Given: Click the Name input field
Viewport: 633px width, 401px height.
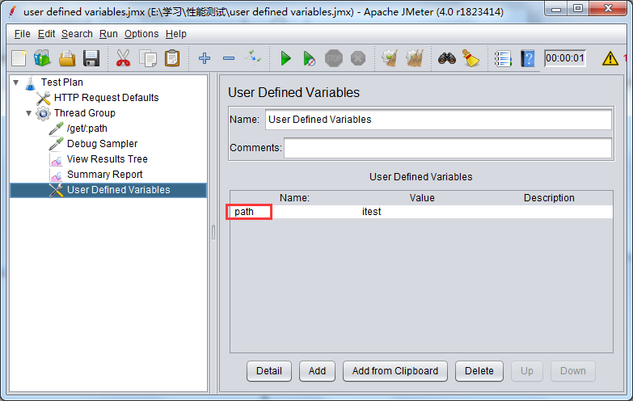Looking at the screenshot, I should (x=438, y=120).
